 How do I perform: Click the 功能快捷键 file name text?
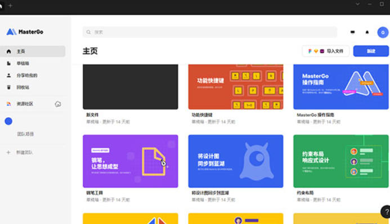click(202, 115)
